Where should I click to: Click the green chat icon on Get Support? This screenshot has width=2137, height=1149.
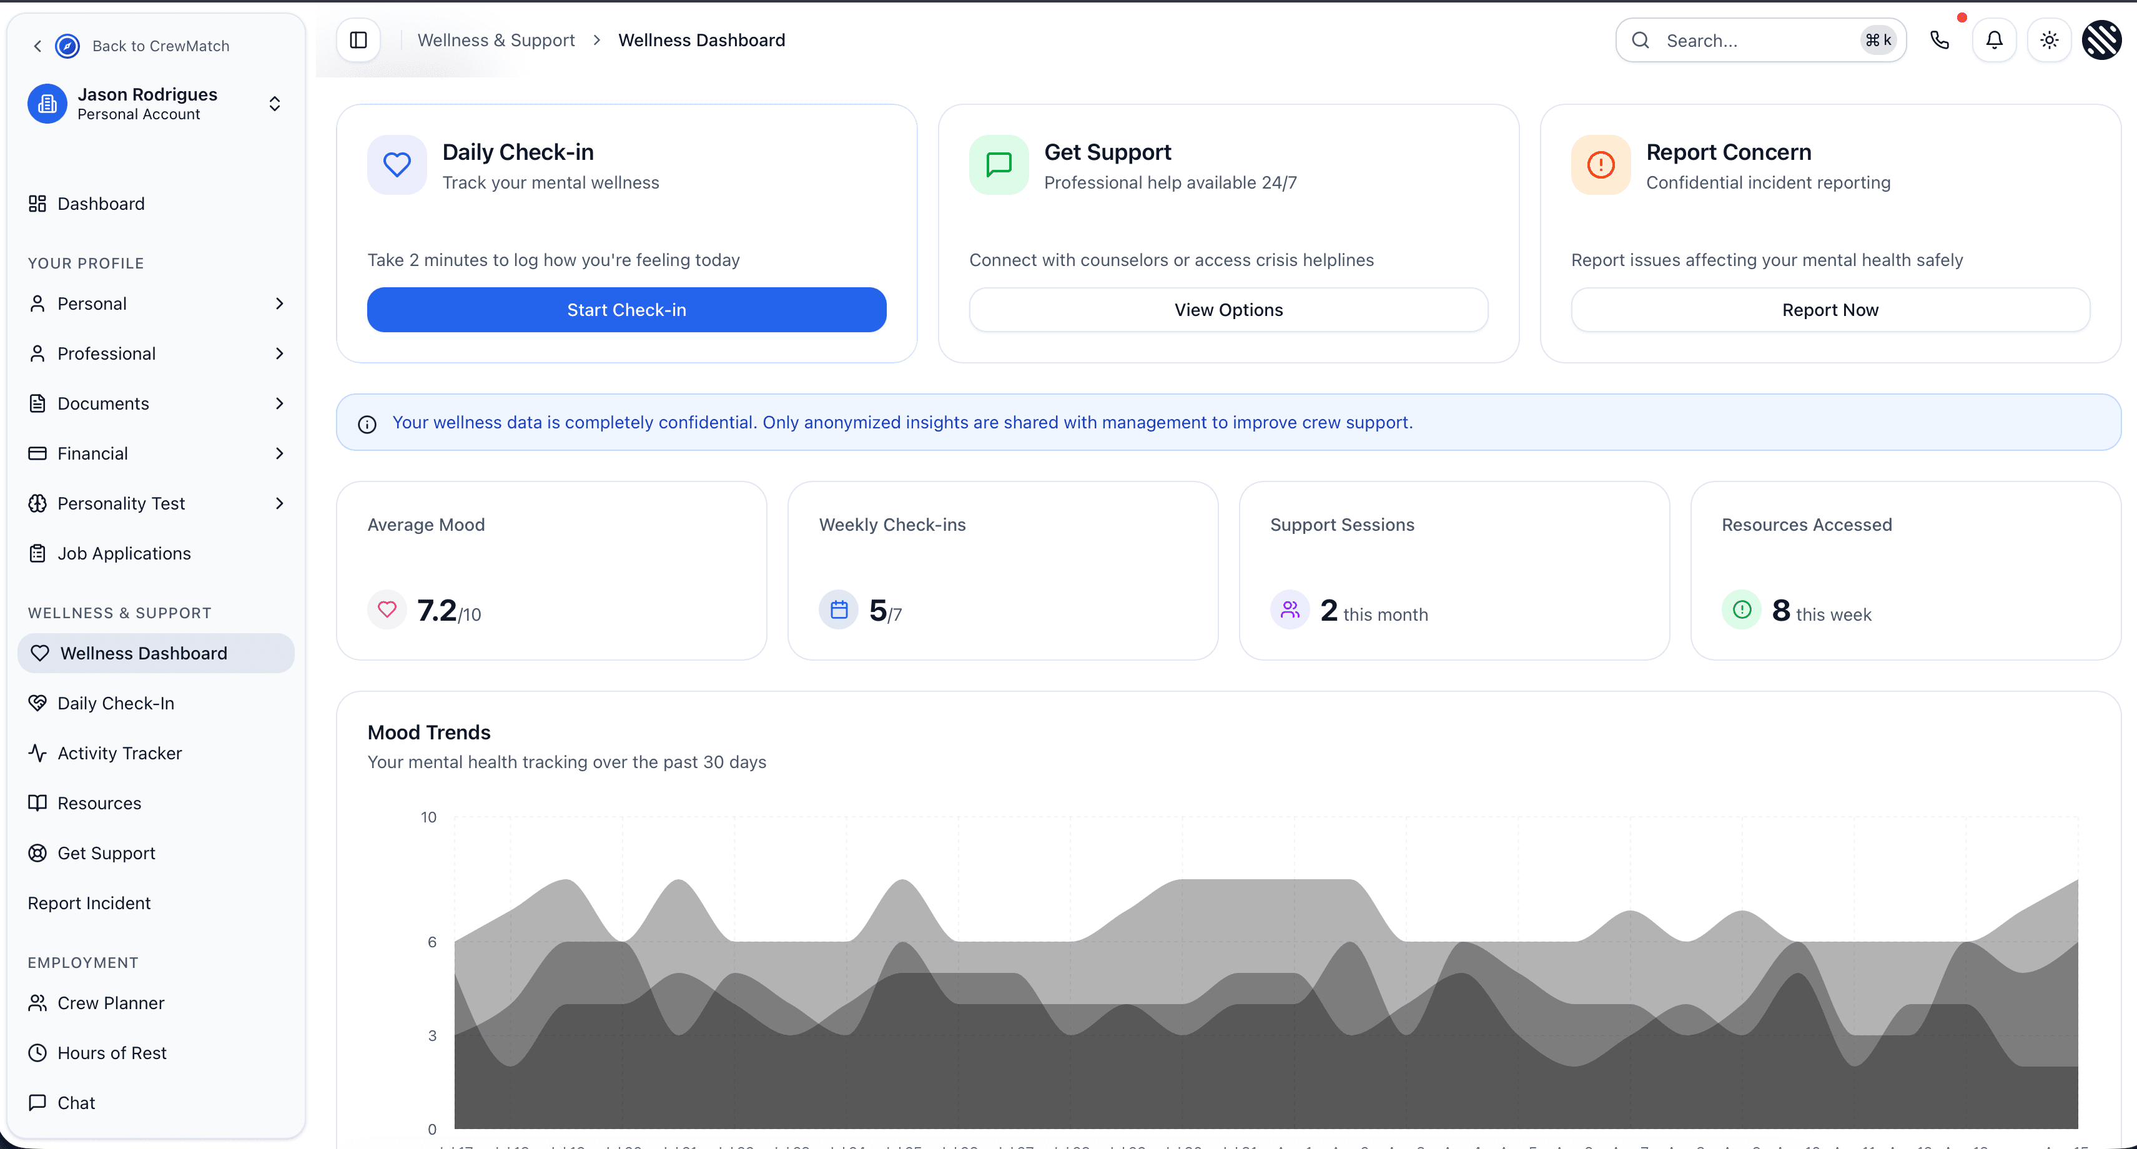[998, 164]
